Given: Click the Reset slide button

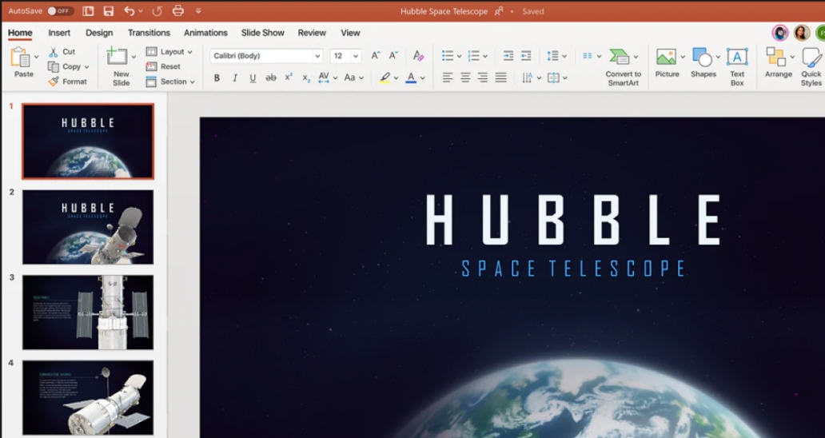Looking at the screenshot, I should [x=163, y=66].
